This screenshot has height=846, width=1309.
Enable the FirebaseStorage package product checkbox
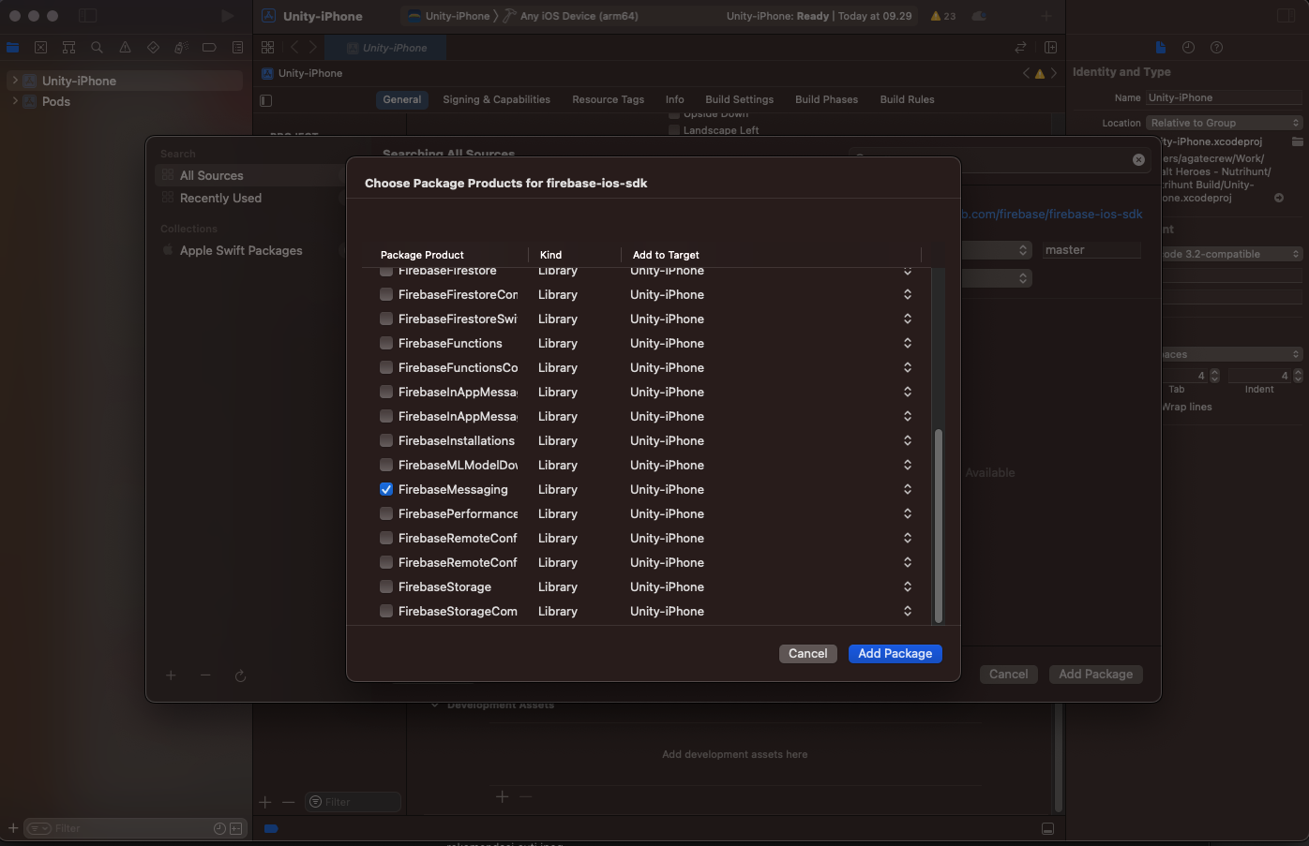pyautogui.click(x=386, y=586)
